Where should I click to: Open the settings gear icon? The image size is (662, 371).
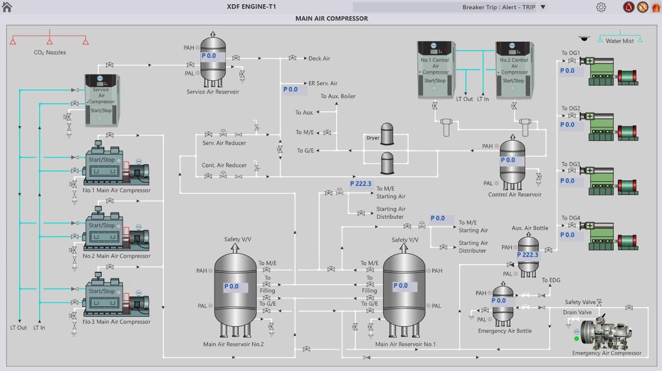[601, 7]
